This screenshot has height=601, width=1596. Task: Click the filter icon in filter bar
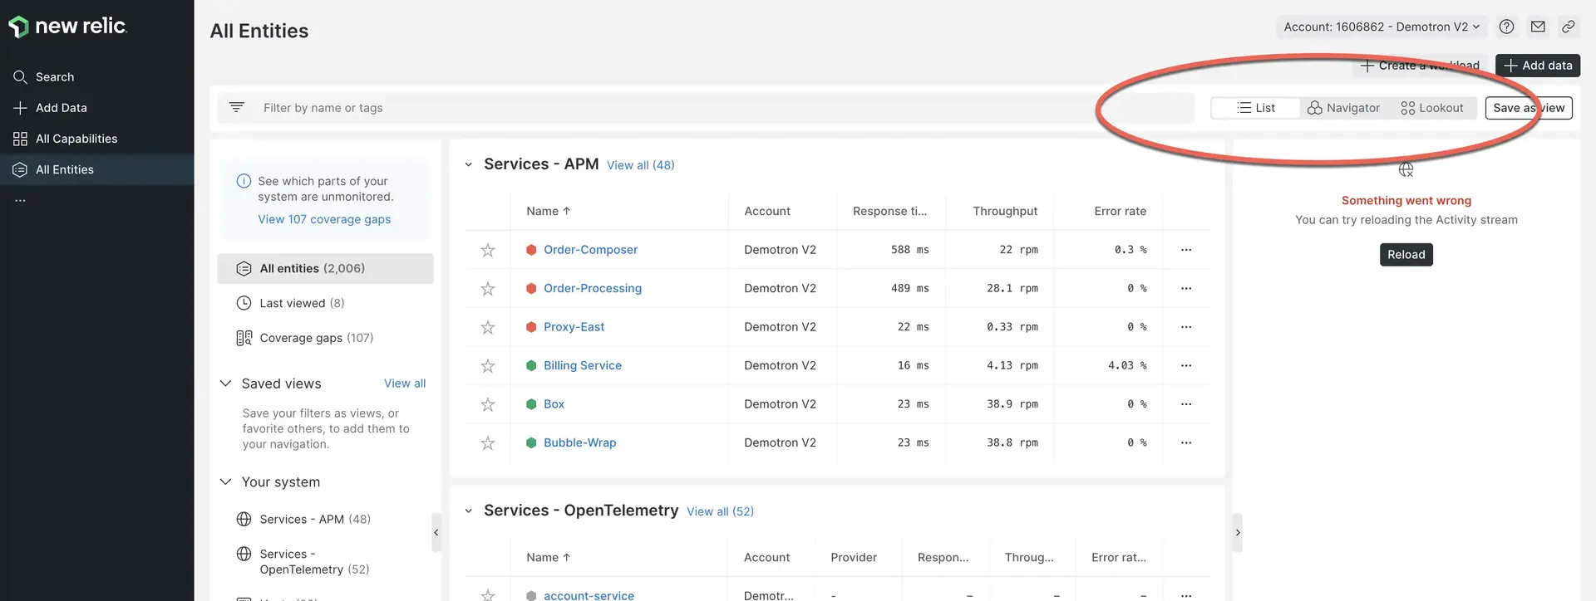click(237, 108)
